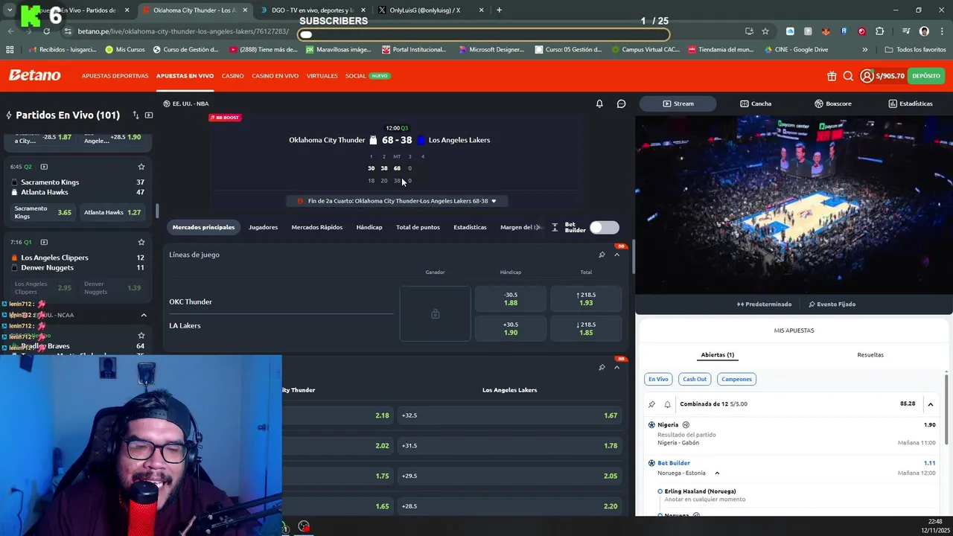Switch to the Estadísticas market tab
Viewport: 953px width, 536px height.
(470, 227)
